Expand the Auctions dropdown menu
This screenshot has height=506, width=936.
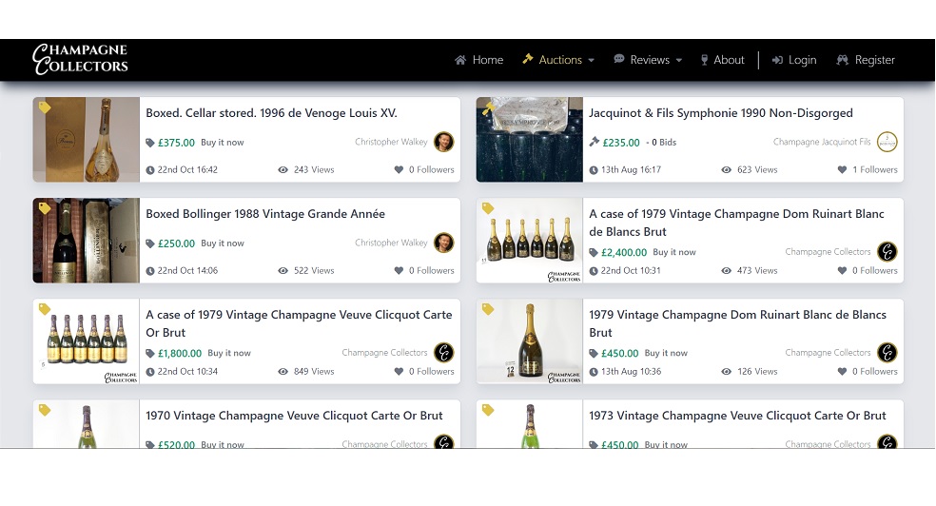[x=559, y=60]
